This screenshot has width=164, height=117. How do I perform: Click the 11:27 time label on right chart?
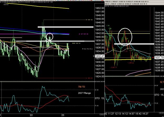pyautogui.click(x=112, y=114)
